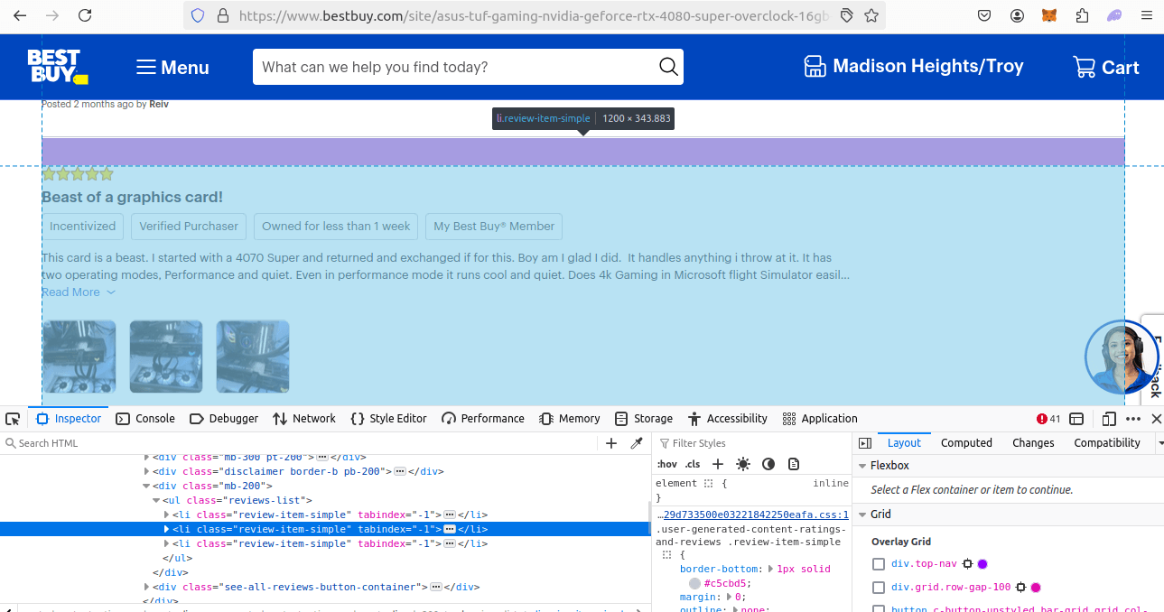
Task: Open the devtools three-dot options menu
Action: pos(1133,419)
